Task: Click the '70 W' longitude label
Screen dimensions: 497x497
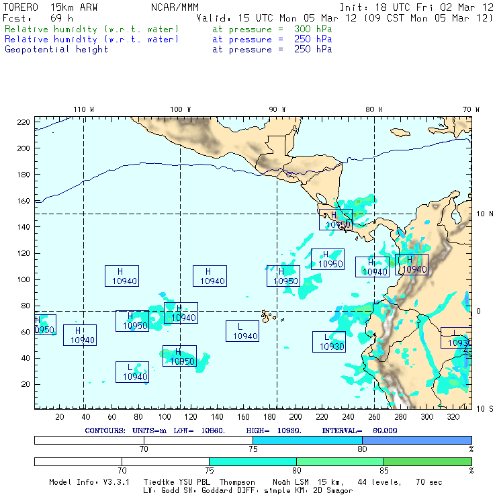Action: click(x=471, y=109)
